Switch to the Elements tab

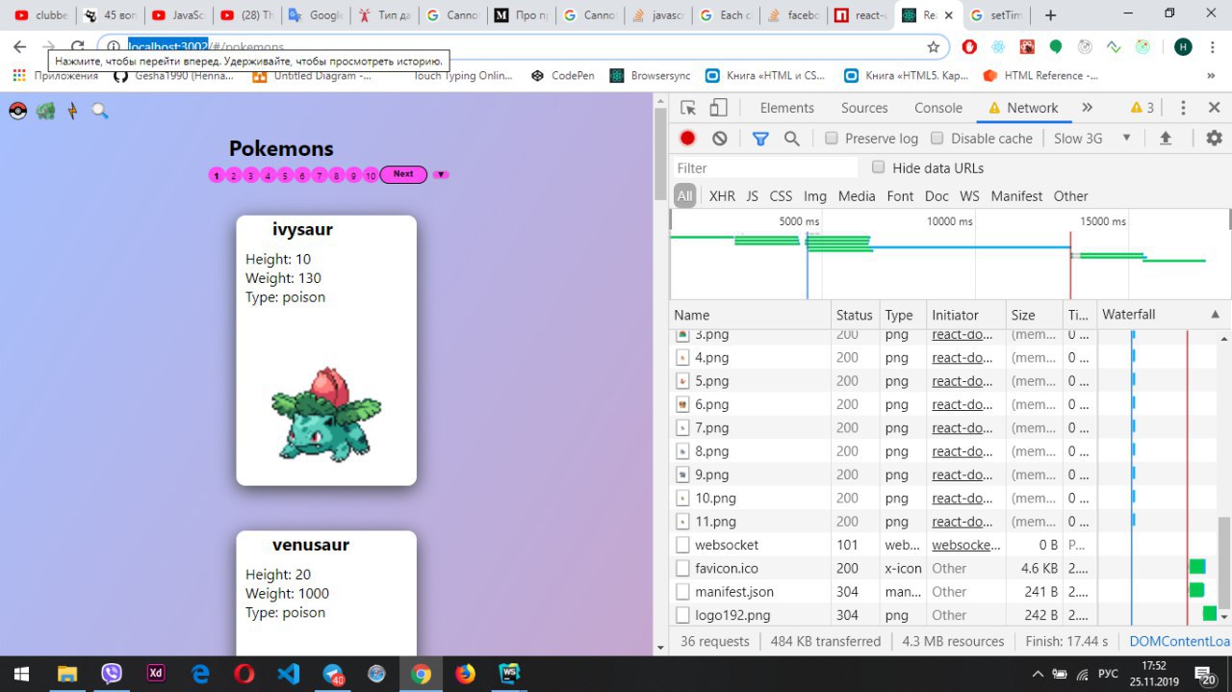[x=786, y=108]
